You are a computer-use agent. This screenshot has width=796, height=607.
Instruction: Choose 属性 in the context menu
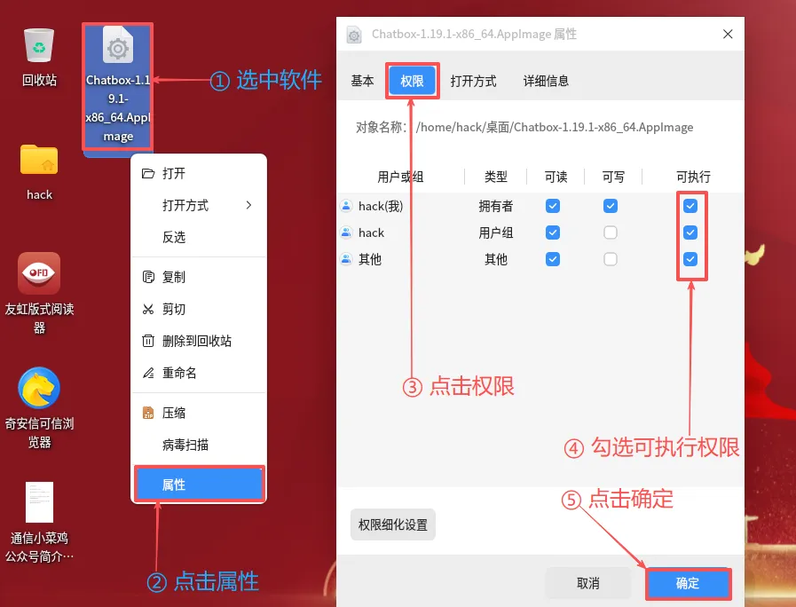[x=199, y=485]
